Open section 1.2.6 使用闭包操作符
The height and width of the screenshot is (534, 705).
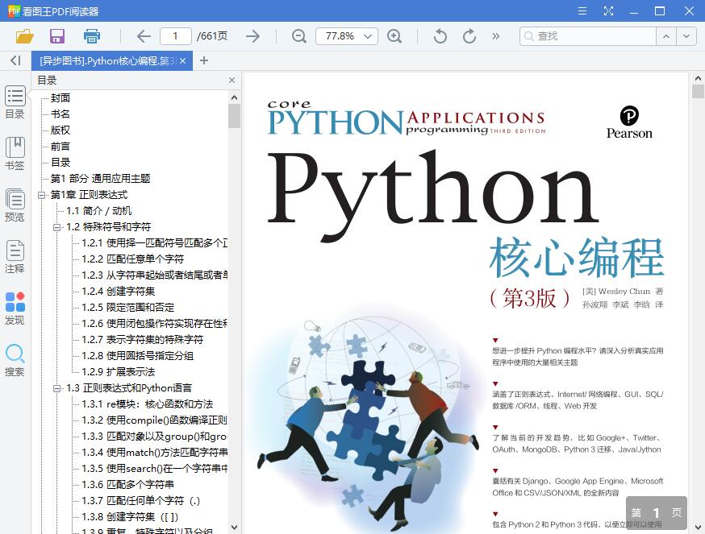pyautogui.click(x=155, y=324)
